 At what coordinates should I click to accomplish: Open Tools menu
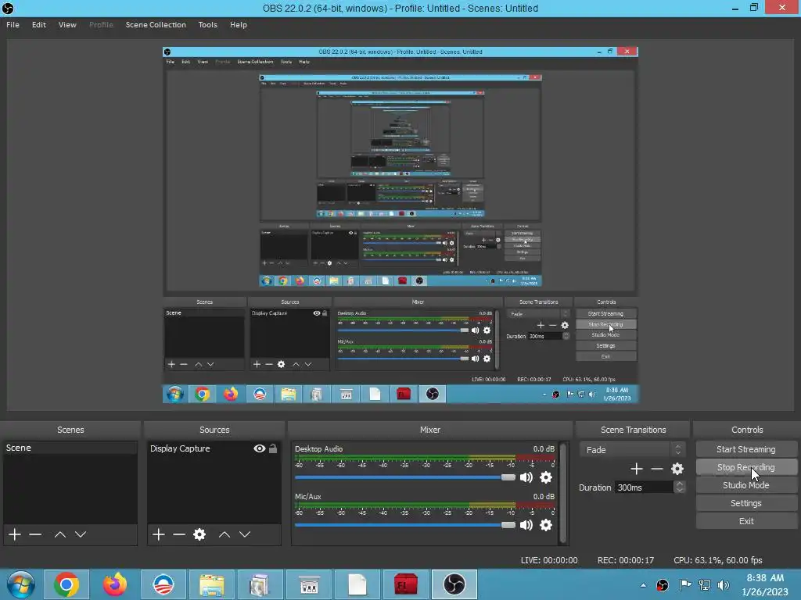pyautogui.click(x=207, y=24)
